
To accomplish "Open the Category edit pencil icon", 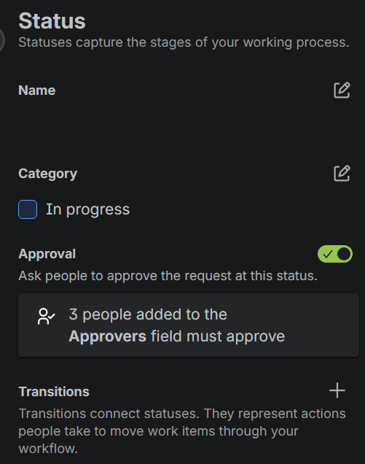I will 342,173.
